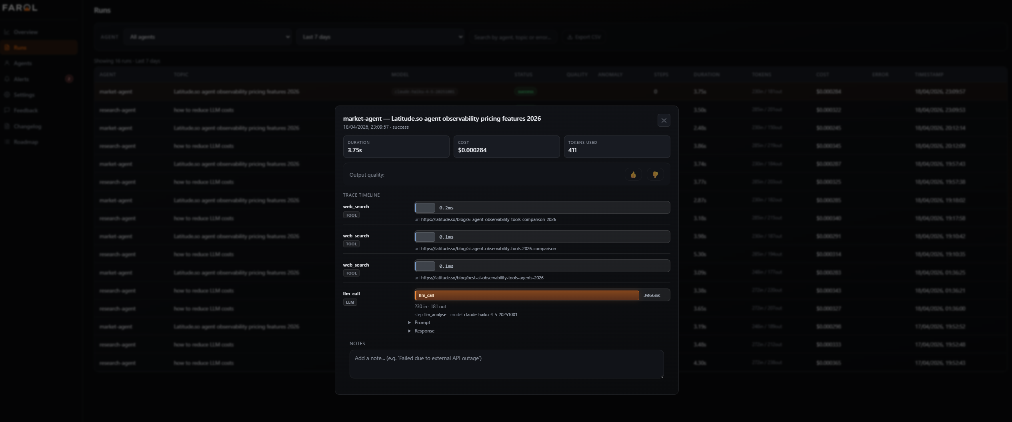Click the 3066ms duration label
Screen dimensions: 1012x422
click(652, 295)
